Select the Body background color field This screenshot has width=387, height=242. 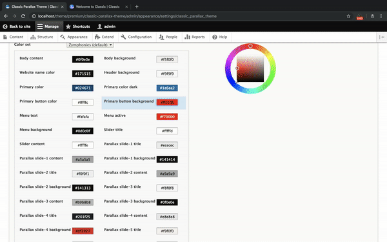(x=167, y=59)
